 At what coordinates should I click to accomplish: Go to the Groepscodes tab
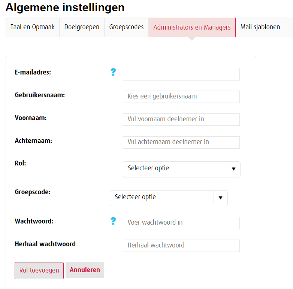126,27
